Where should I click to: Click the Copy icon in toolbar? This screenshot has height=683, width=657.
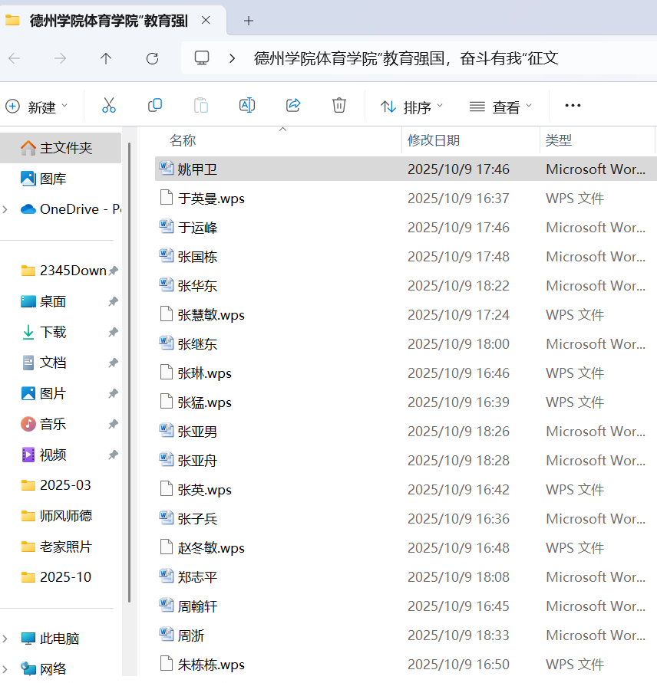point(155,106)
